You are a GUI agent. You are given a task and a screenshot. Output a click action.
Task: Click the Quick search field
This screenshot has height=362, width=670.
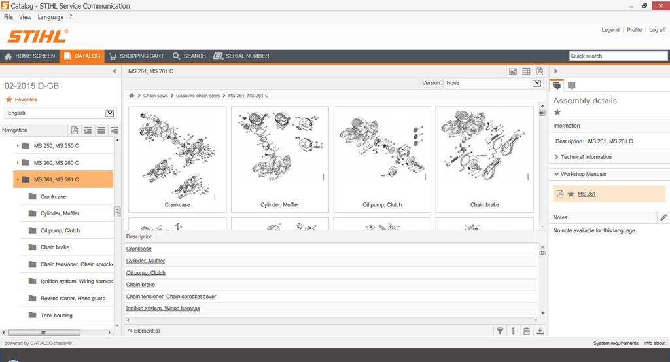pyautogui.click(x=618, y=56)
